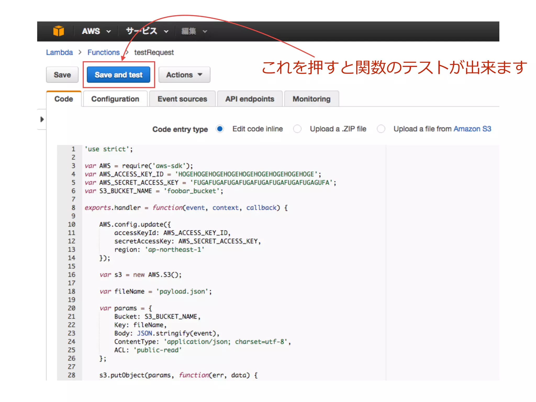Switch to the Configuration tab
Image resolution: width=536 pixels, height=402 pixels.
pyautogui.click(x=115, y=99)
